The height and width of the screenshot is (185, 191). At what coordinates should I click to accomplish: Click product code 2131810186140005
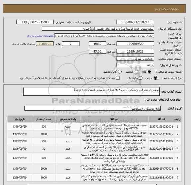[161, 178]
